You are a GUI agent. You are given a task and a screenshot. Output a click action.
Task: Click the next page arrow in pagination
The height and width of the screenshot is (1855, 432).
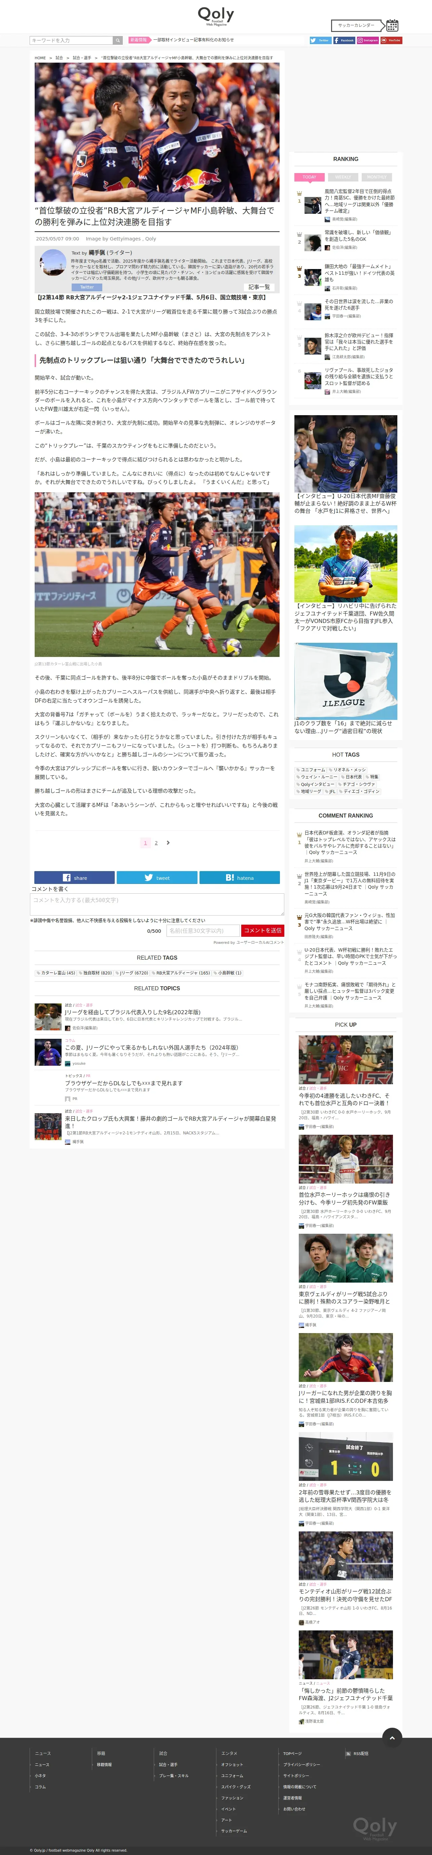pyautogui.click(x=168, y=842)
